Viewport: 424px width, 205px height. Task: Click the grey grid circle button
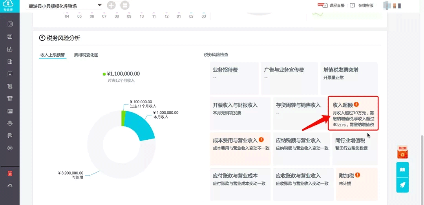(125, 5)
